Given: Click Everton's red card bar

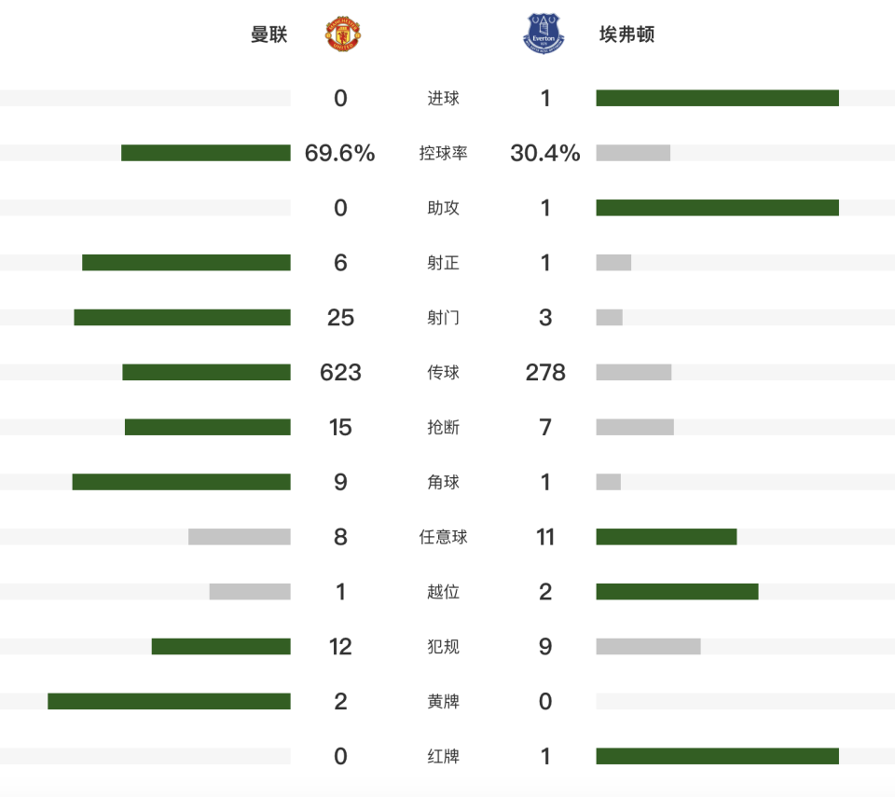Looking at the screenshot, I should tap(717, 756).
